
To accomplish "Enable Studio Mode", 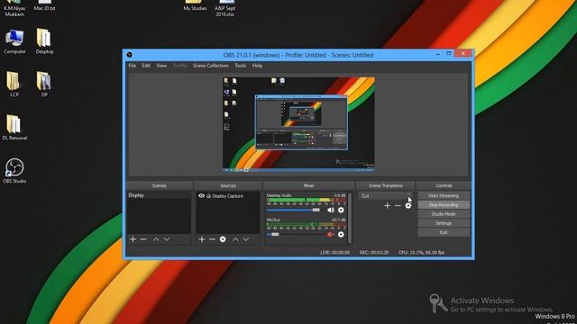I will pyautogui.click(x=444, y=214).
